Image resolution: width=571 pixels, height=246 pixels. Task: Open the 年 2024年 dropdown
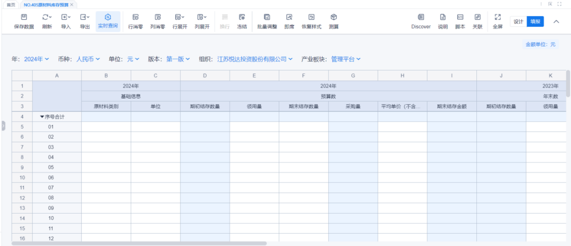(37, 59)
